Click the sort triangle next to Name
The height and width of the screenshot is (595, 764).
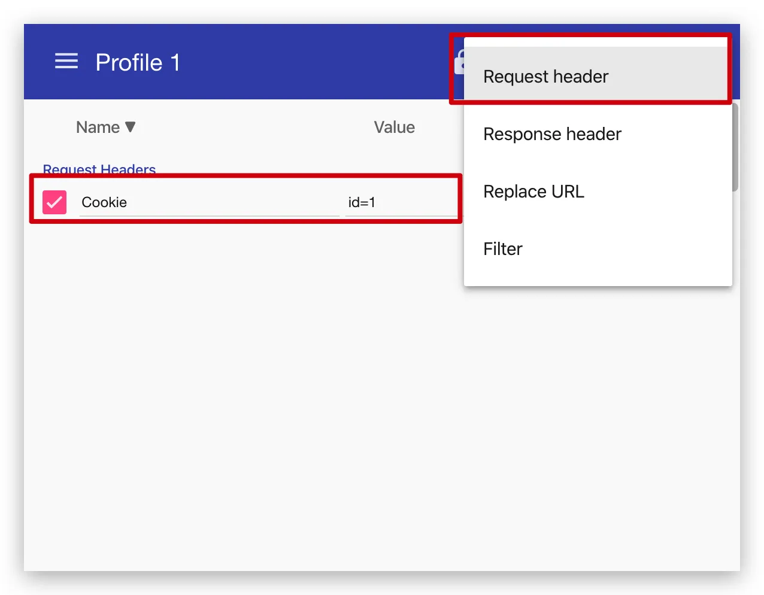130,127
